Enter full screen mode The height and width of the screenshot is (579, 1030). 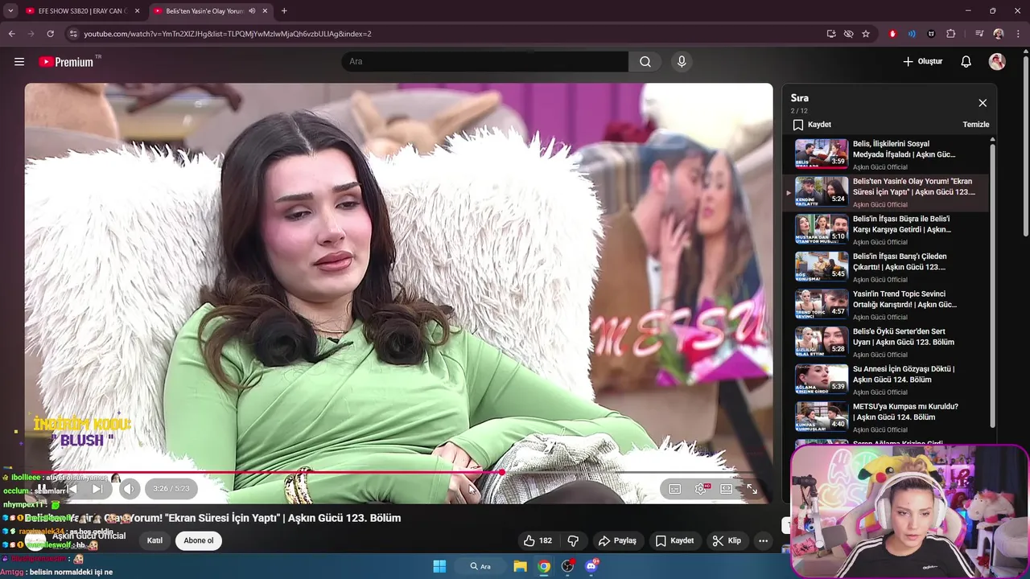pos(752,489)
